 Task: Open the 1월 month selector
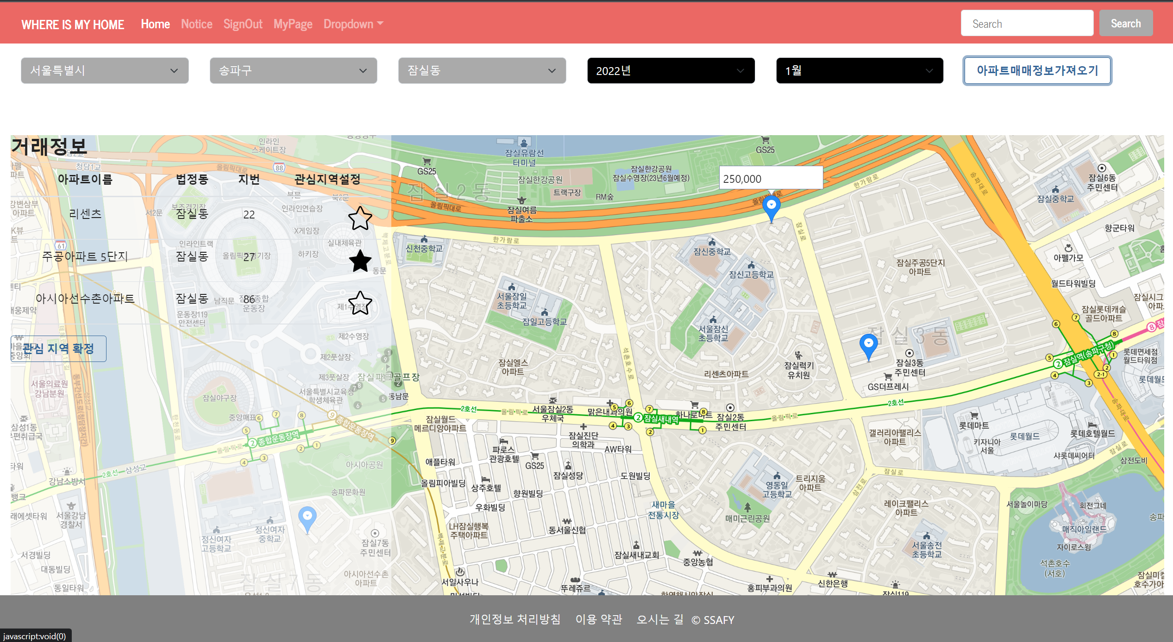pyautogui.click(x=859, y=71)
